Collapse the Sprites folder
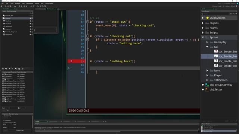Screen dimensions: 239x134 pyautogui.click(x=203, y=37)
